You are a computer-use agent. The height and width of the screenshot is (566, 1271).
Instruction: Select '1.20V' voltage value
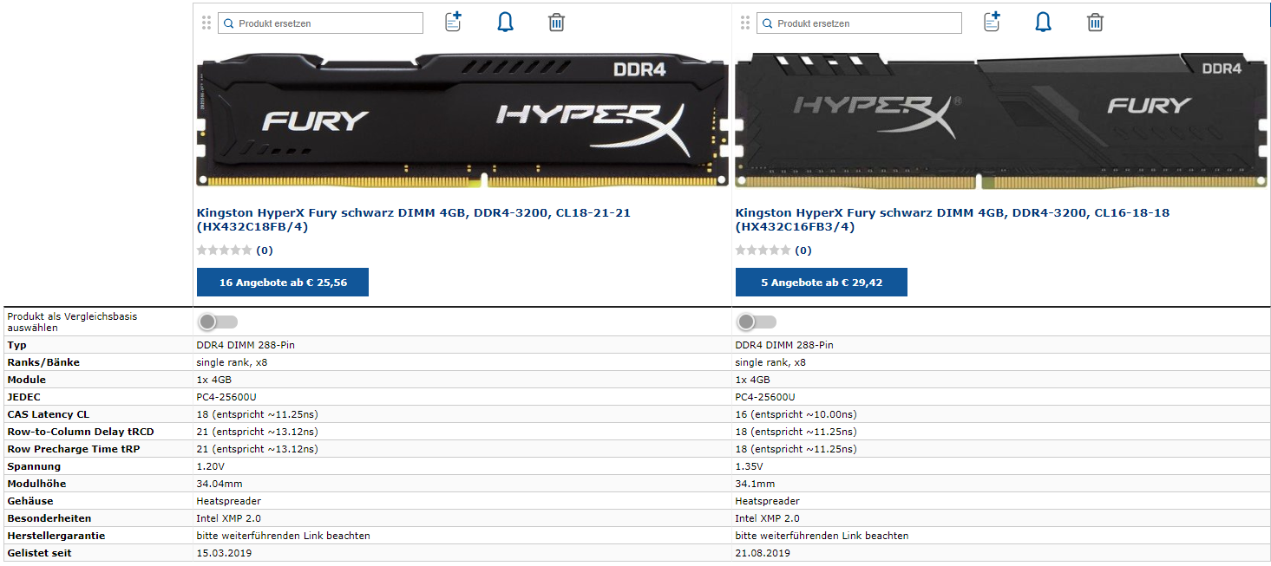click(x=211, y=466)
